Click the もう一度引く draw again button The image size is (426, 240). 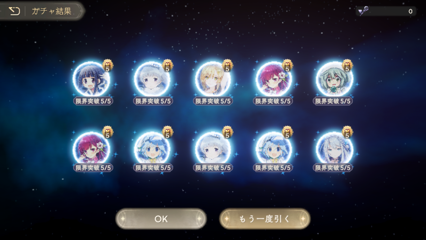(265, 219)
